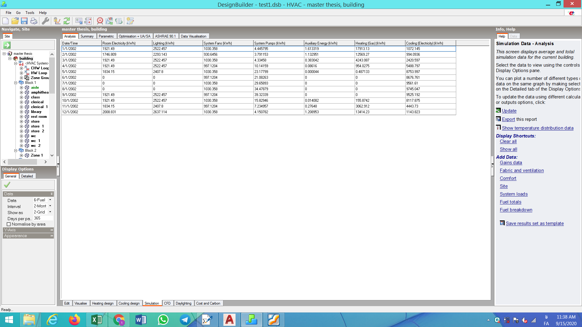Click the red target icon in toolbar
The image size is (582, 327).
coord(100,21)
